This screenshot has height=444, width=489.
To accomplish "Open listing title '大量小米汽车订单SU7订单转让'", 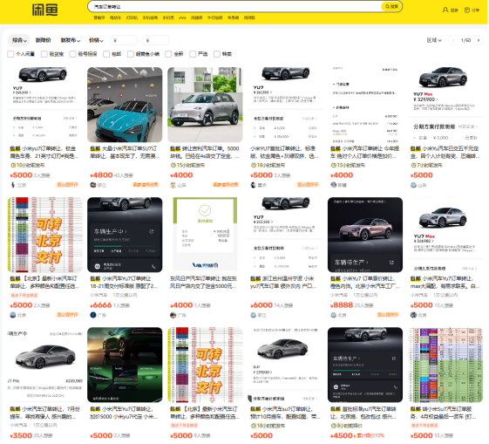I will pyautogui.click(x=125, y=153).
